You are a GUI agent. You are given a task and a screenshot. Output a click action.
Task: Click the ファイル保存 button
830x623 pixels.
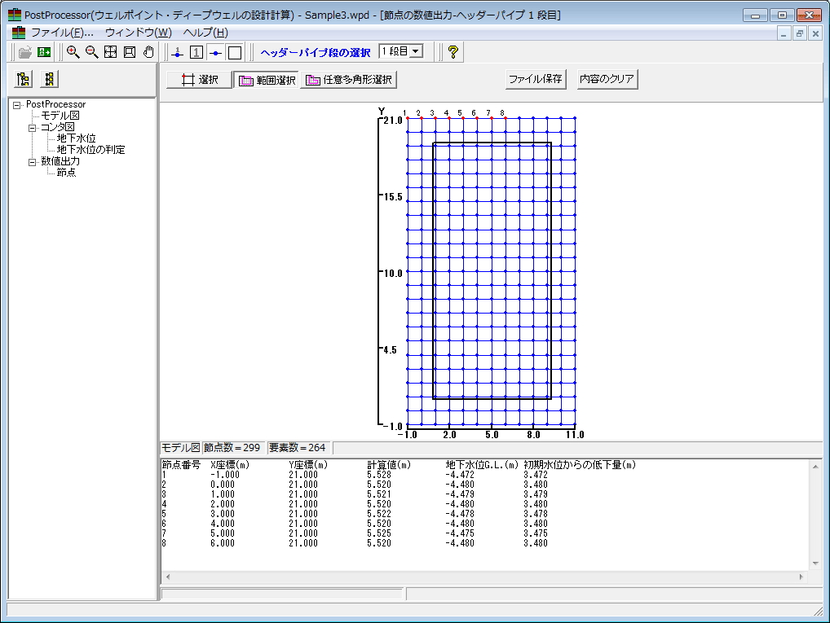point(536,80)
